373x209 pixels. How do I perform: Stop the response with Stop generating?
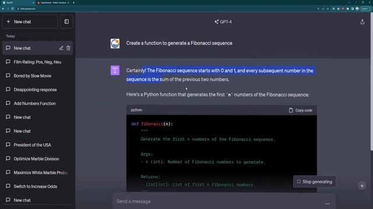point(315,182)
